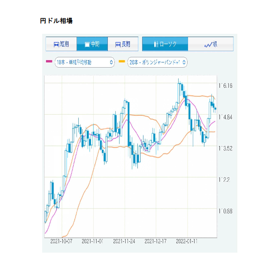Open the 20本 - ボリンジャーバンド+1 dropdown

158,62
